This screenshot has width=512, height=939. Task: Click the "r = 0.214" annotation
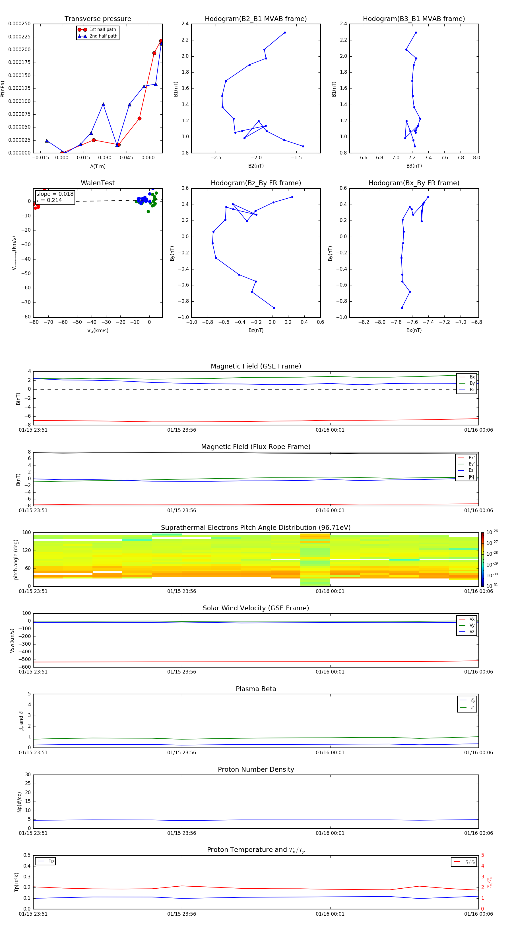pos(49,200)
